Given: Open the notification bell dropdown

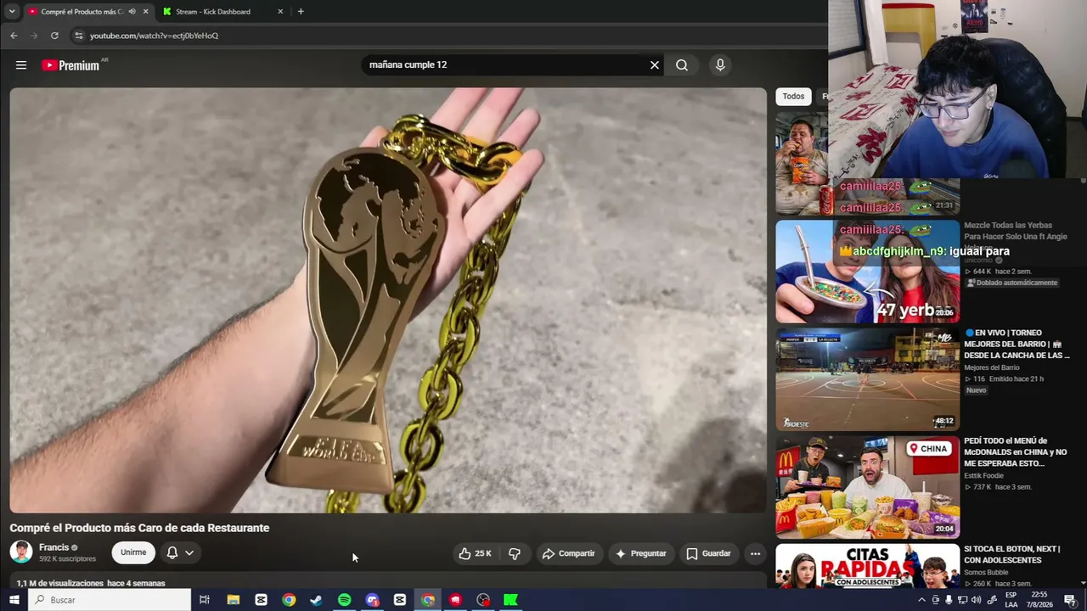Looking at the screenshot, I should [x=181, y=552].
